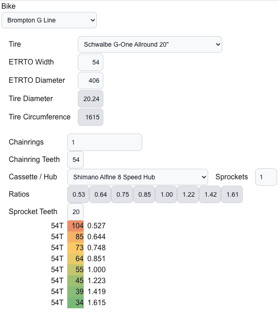Viewport: 279px width, 317px height.
Task: Click the 1.42 ratio box
Action: [x=210, y=194]
